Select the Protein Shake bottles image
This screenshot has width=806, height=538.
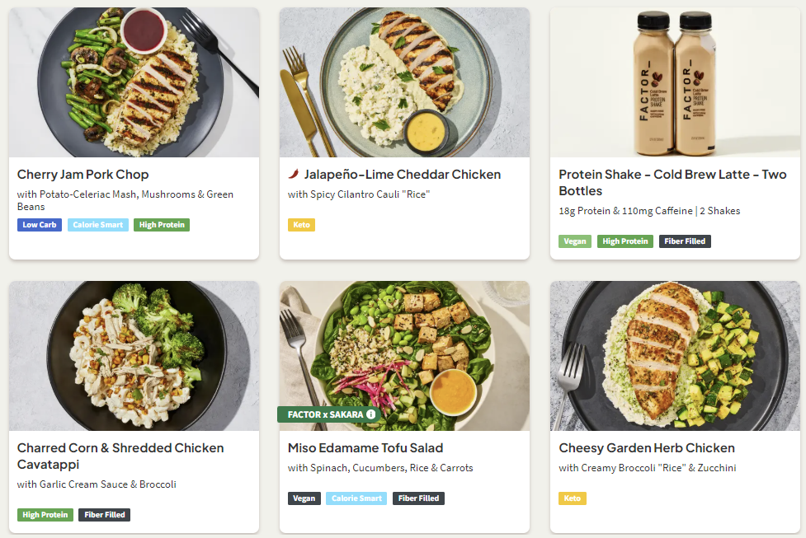click(675, 82)
